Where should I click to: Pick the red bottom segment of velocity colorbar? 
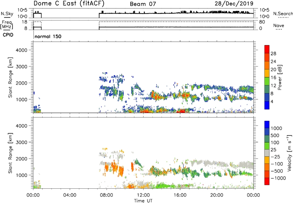[267, 181]
